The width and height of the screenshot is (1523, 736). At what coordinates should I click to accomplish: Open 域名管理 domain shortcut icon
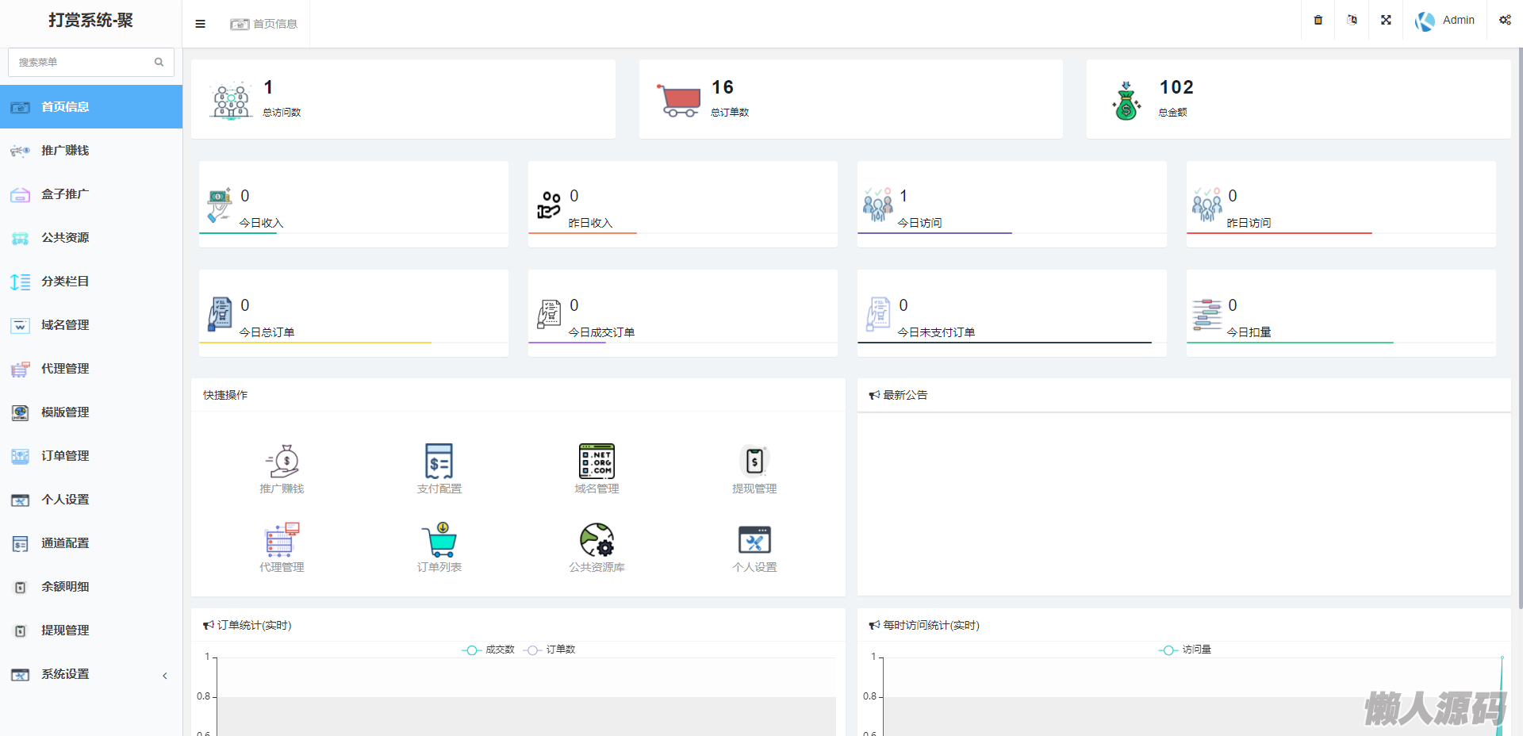coord(597,462)
